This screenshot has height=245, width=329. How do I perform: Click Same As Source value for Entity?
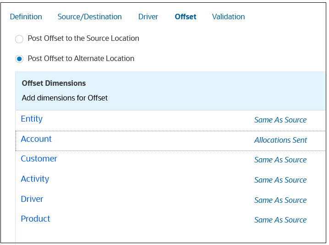coord(280,120)
